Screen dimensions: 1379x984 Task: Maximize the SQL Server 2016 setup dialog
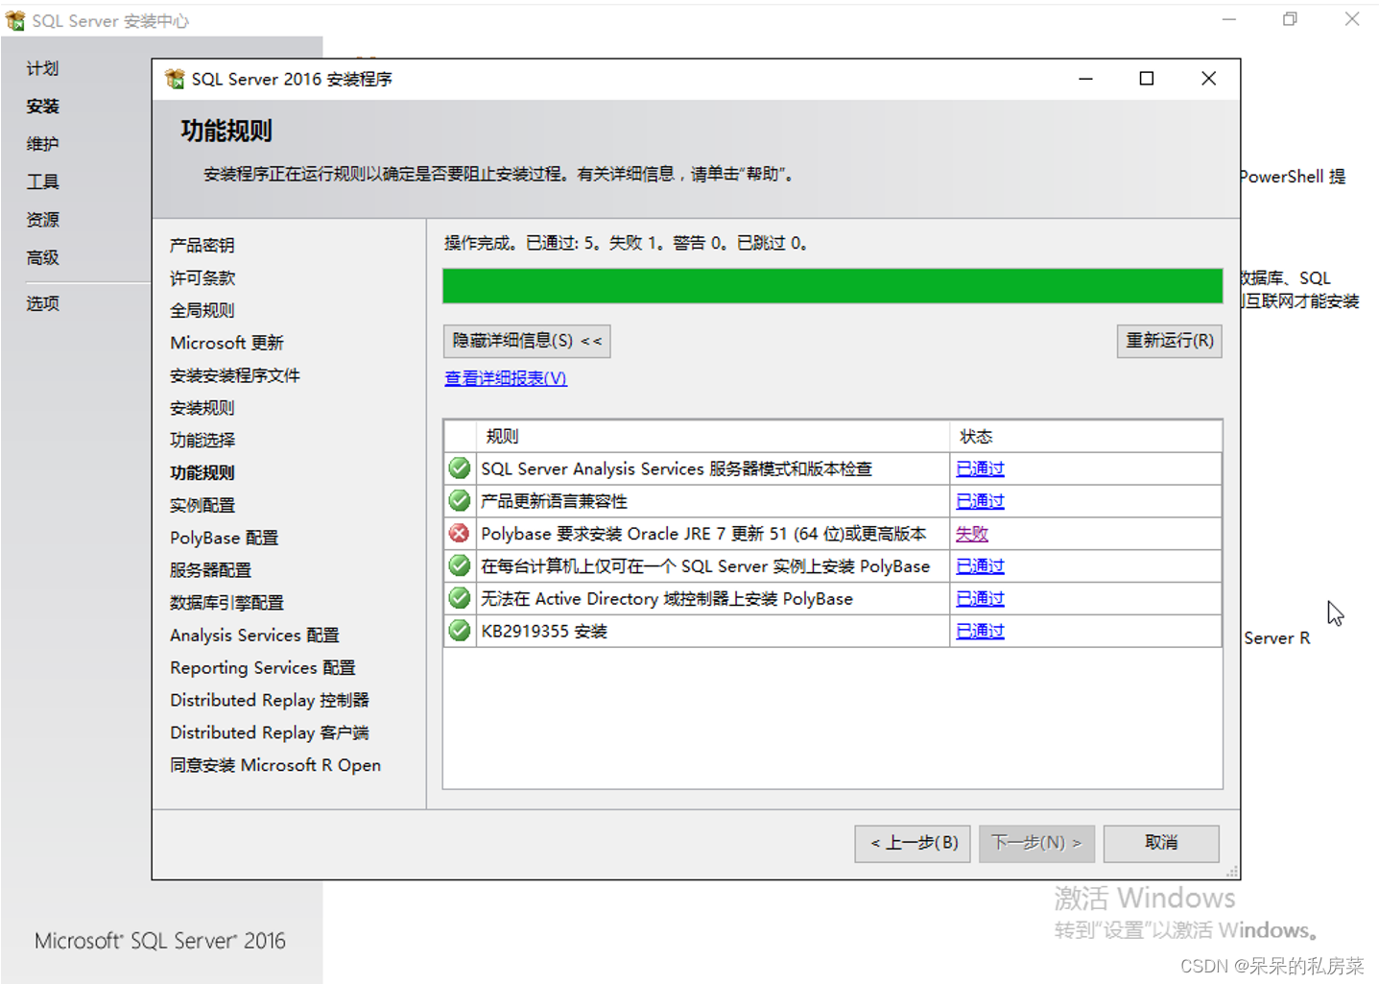(1146, 79)
